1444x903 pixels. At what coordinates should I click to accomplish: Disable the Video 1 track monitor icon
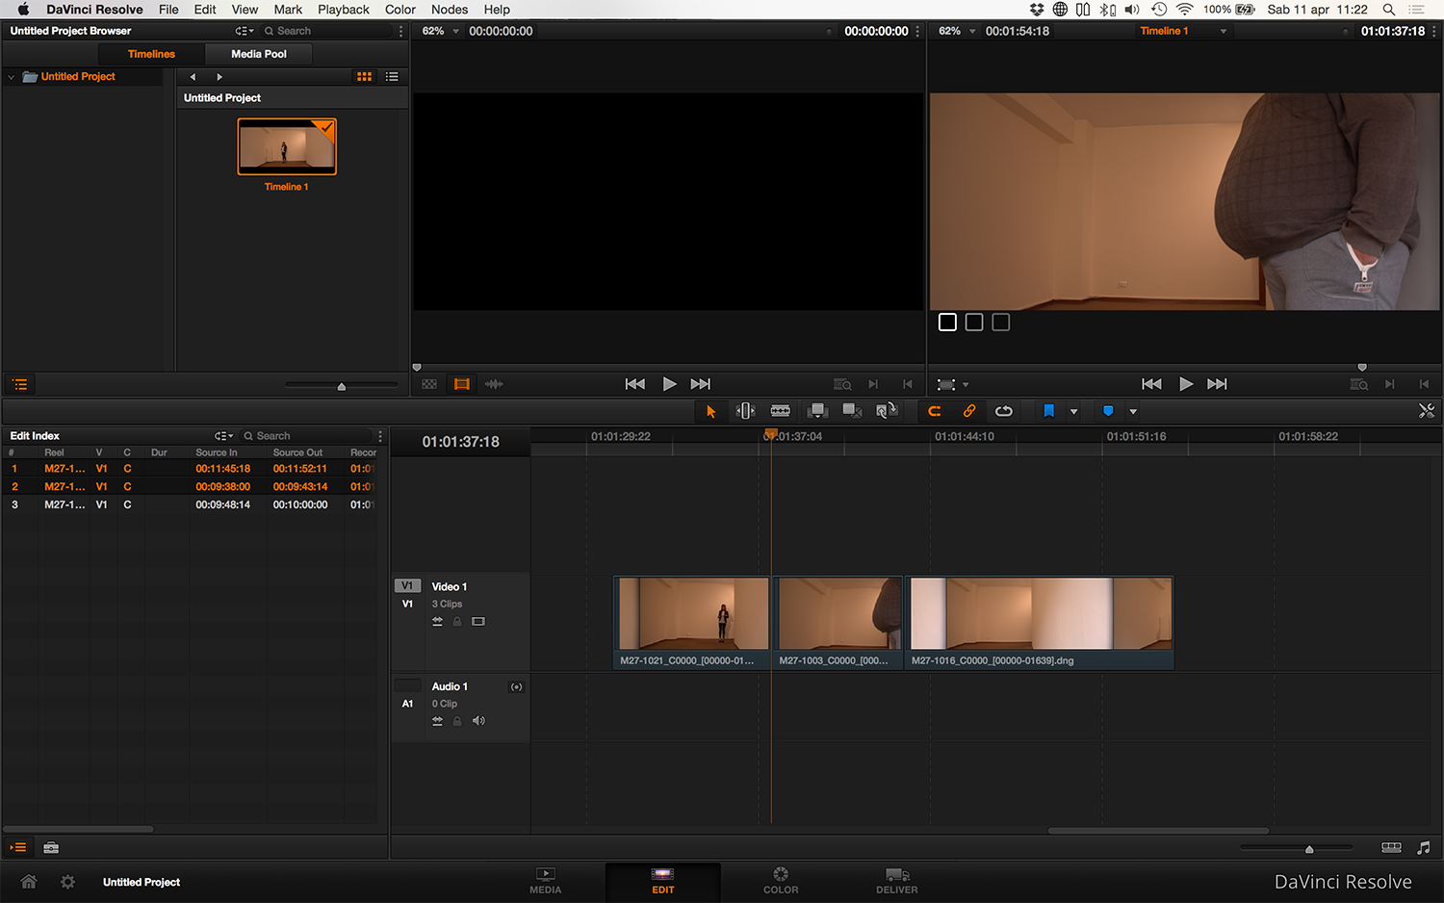point(478,622)
